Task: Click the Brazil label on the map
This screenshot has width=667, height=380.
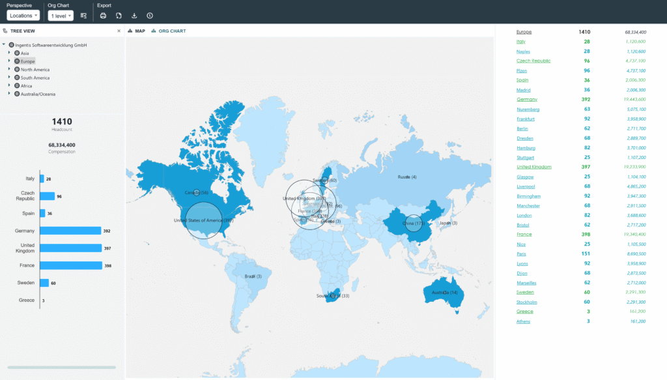Action: click(x=253, y=276)
